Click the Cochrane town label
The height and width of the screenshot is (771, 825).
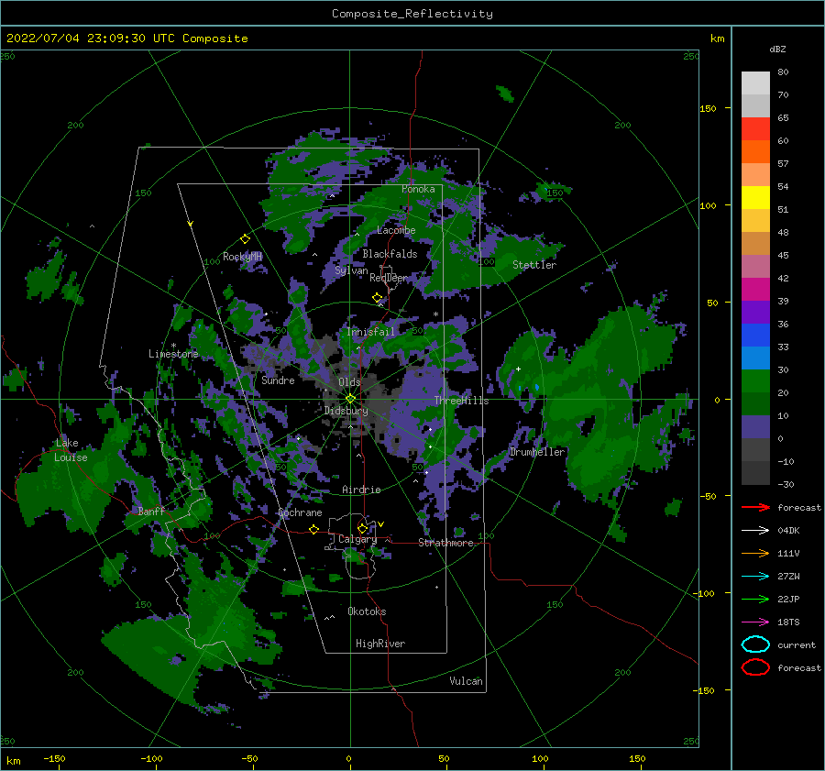click(x=300, y=512)
